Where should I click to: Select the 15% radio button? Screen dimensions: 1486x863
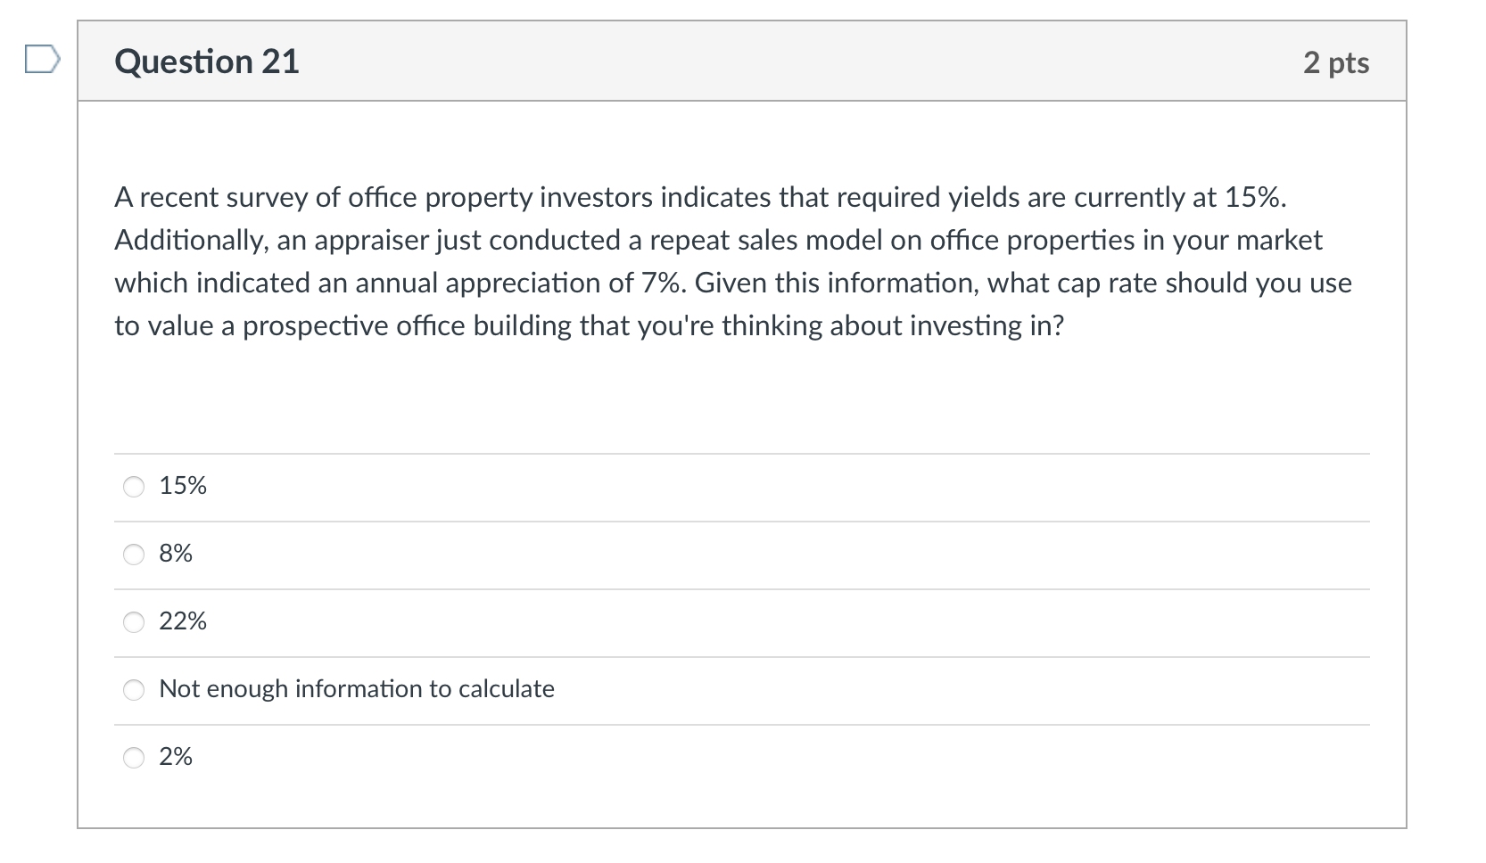click(x=134, y=487)
